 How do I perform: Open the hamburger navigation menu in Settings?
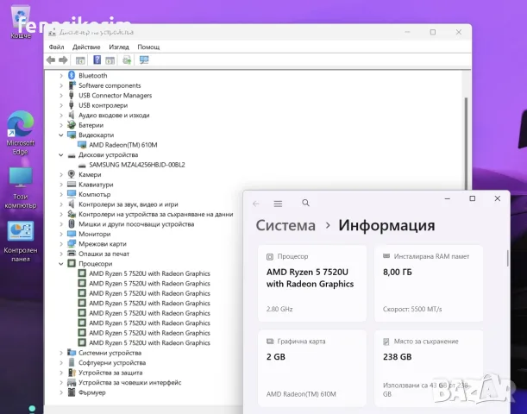[x=278, y=204]
